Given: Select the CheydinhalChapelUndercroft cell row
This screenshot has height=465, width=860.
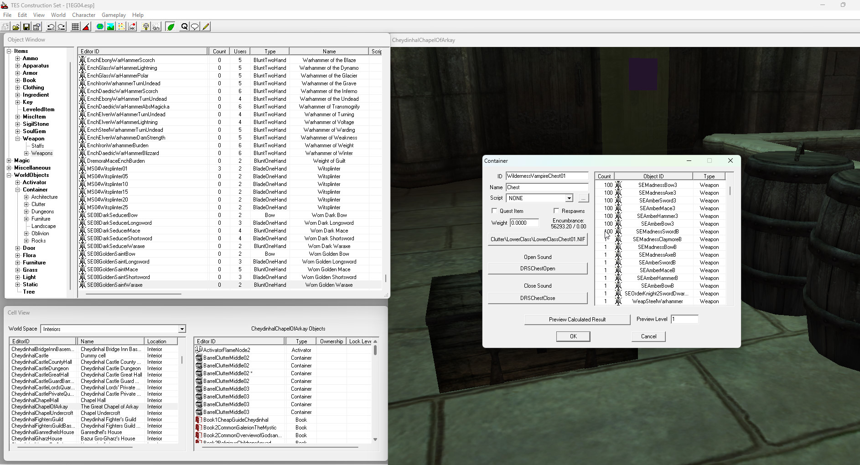Looking at the screenshot, I should pos(94,413).
